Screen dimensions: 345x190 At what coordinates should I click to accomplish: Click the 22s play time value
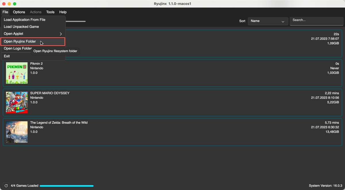[x=336, y=34]
